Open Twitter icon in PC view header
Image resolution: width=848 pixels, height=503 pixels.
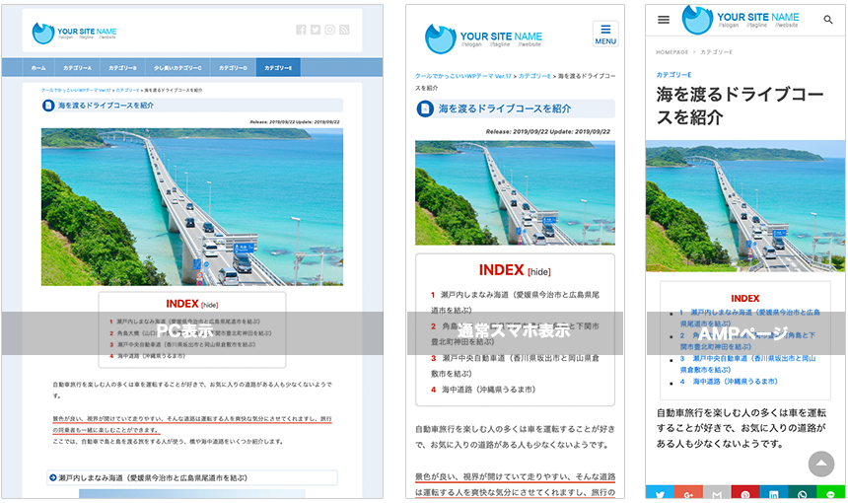(x=316, y=30)
